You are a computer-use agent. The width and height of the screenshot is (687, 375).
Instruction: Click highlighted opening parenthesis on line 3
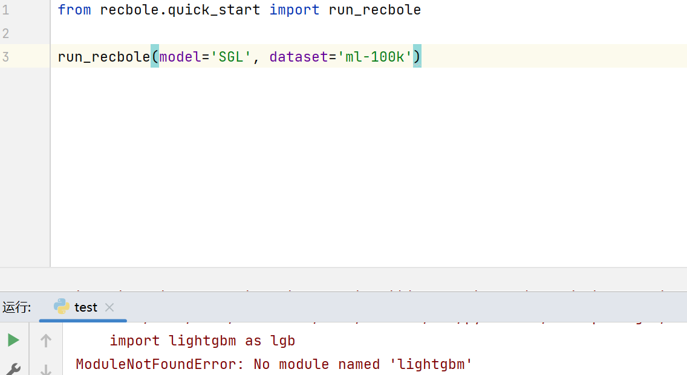155,56
